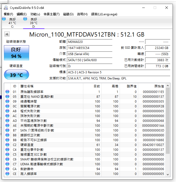Select the C: drive tab at 41 °C
Image resolution: width=176 pixels, height=182 pixels.
pyautogui.click(x=12, y=23)
